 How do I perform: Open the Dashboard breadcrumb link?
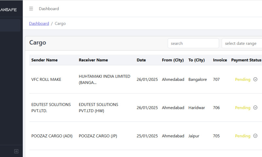pos(39,24)
